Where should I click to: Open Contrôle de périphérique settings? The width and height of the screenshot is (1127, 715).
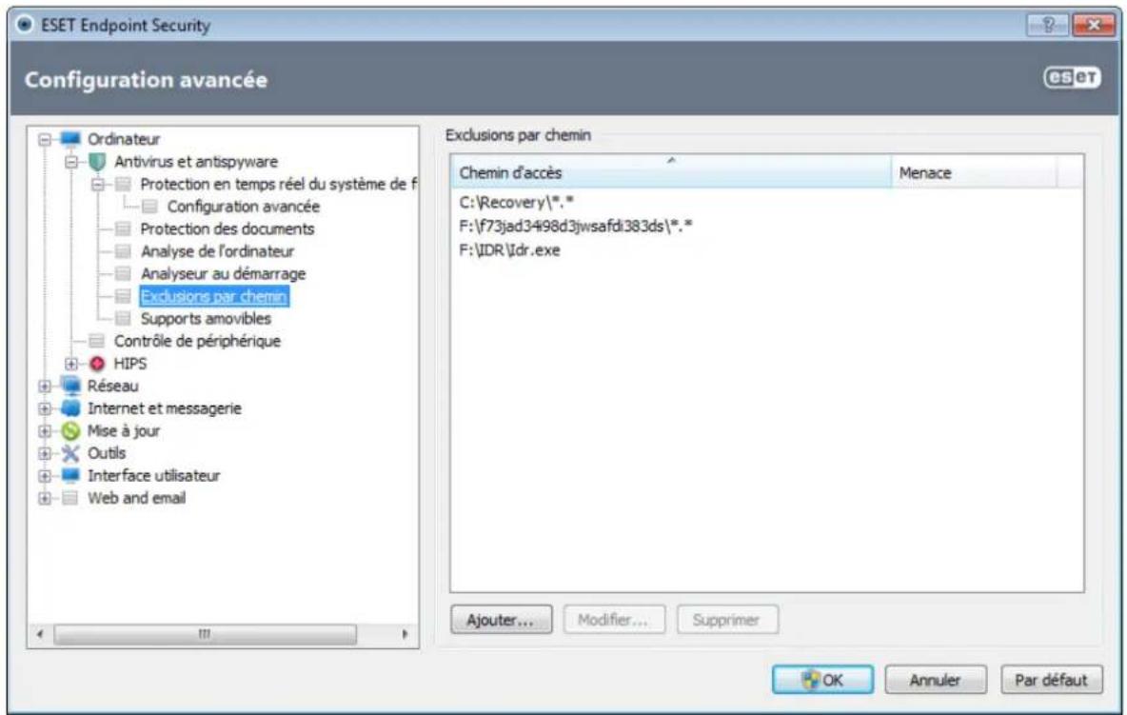coord(197,342)
